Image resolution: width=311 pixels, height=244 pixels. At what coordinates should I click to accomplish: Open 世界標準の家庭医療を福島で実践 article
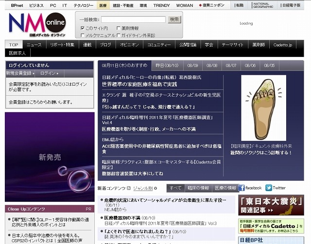139,84
